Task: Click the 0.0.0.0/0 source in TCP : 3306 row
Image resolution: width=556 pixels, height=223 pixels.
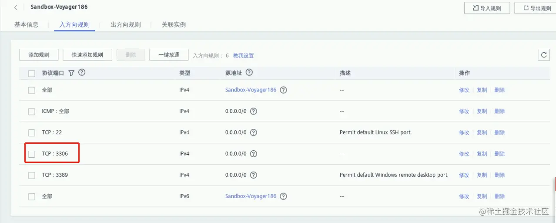Action: [236, 154]
